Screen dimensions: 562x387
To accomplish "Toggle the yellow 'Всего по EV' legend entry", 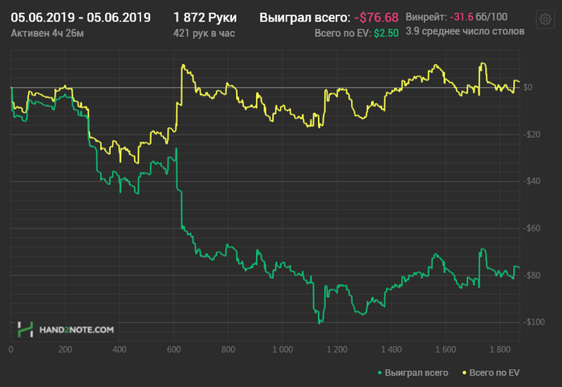I will click(491, 373).
